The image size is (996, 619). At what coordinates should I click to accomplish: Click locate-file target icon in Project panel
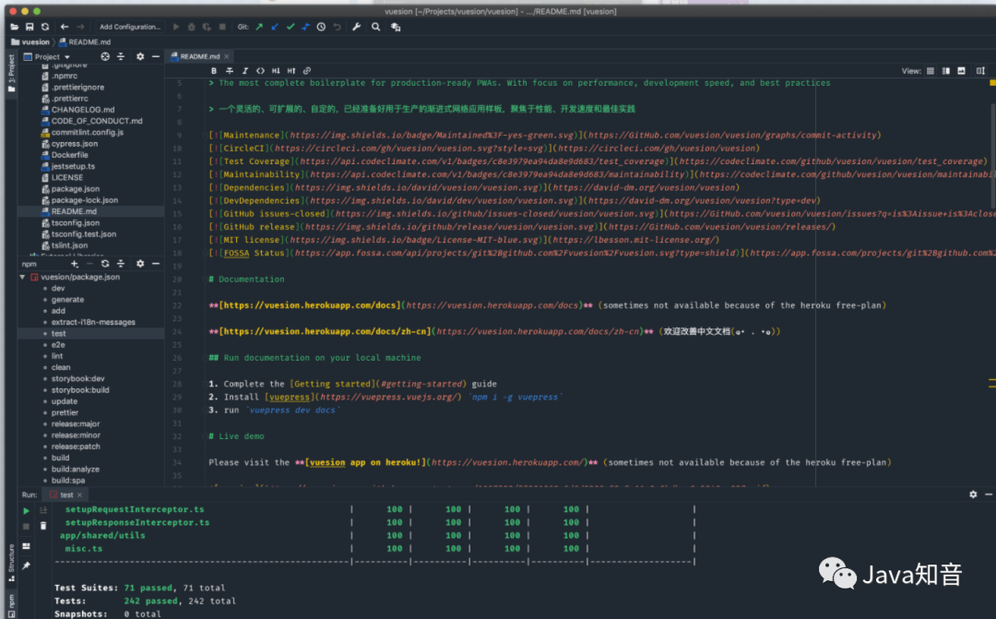point(105,56)
